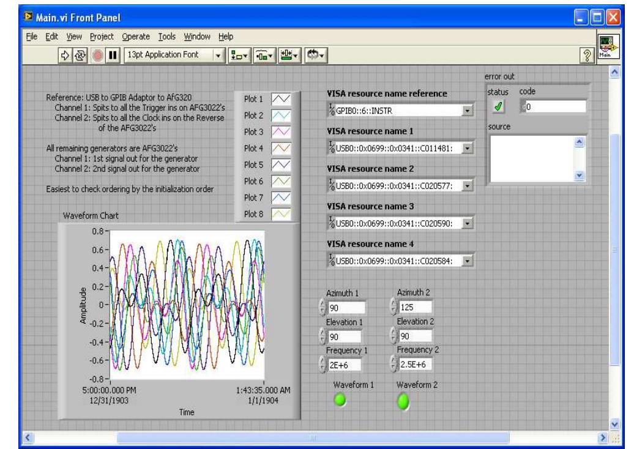Expand the VISA resource name 2 dropdown
Image resolution: width=634 pixels, height=449 pixels.
467,186
